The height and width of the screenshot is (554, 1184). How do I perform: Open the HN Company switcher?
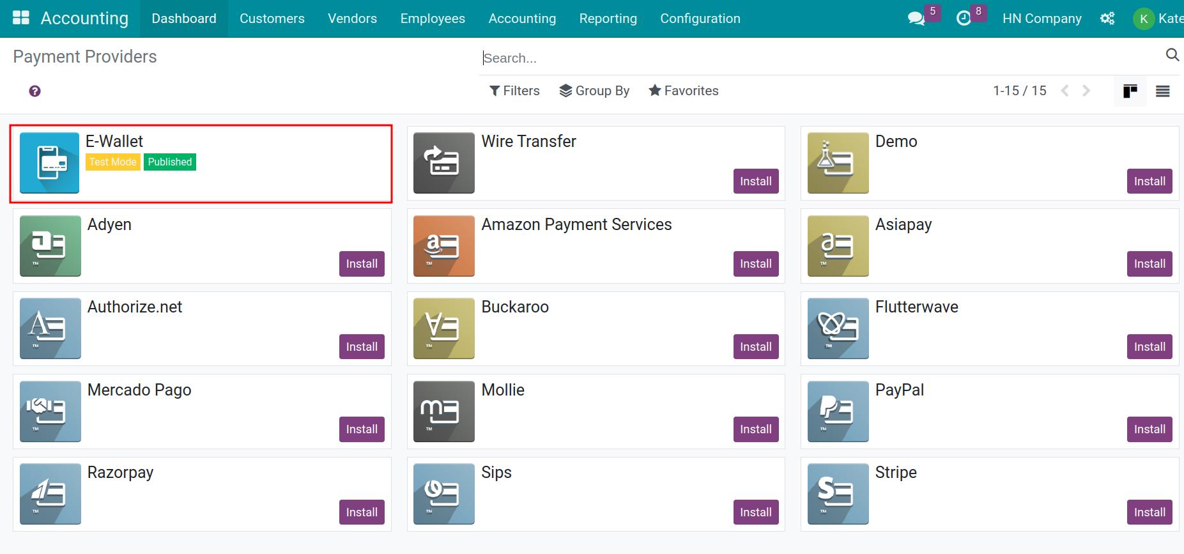[x=1042, y=19]
